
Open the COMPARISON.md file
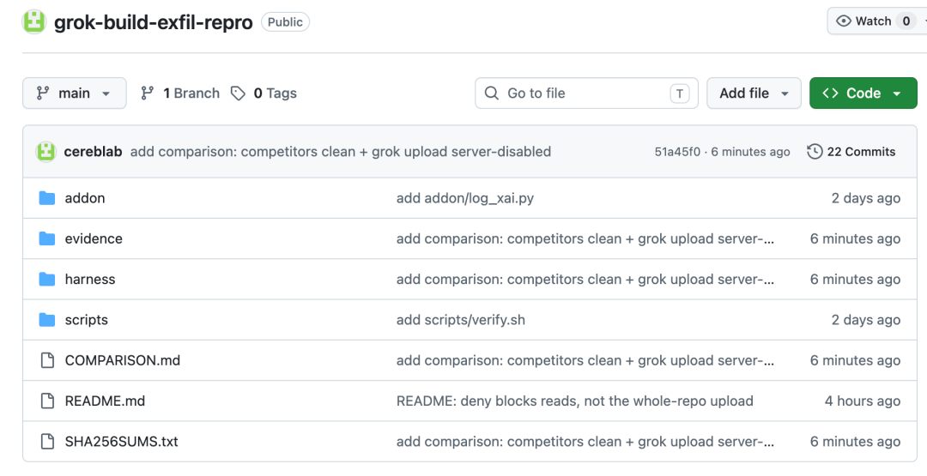(x=123, y=360)
